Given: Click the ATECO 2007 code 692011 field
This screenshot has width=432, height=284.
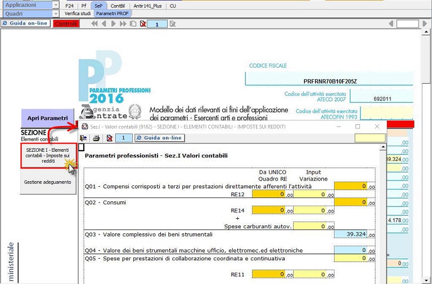Looking at the screenshot, I should click(382, 96).
